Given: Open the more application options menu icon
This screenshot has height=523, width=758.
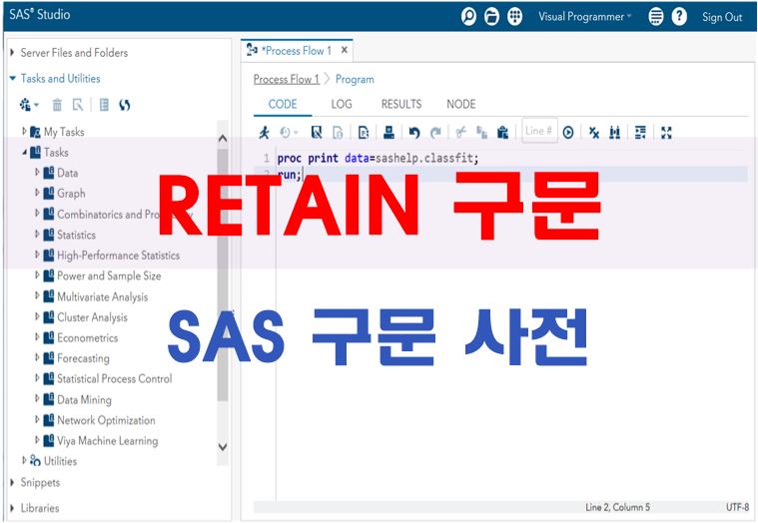Looking at the screenshot, I should coord(656,16).
